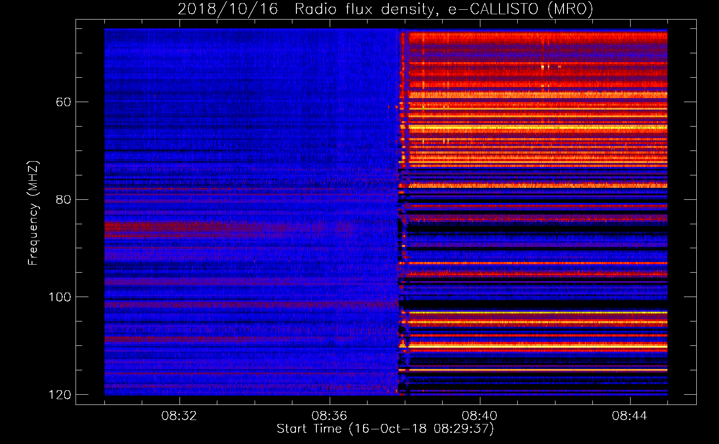Select the Frequency (MHZ) axis label
719x444 pixels.
[x=33, y=213]
